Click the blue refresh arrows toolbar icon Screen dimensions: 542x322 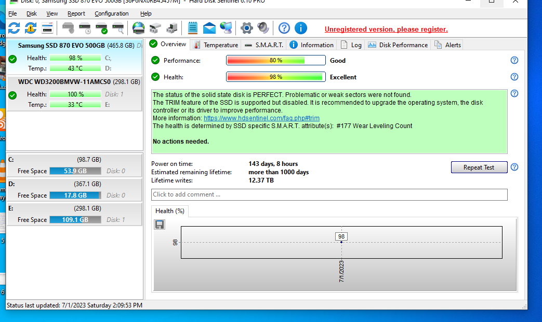click(x=14, y=28)
